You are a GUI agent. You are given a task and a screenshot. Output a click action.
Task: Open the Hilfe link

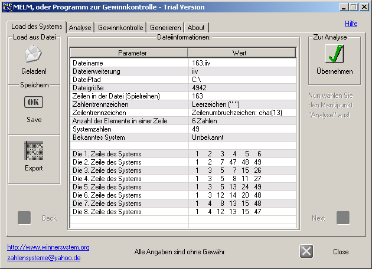[x=351, y=24]
